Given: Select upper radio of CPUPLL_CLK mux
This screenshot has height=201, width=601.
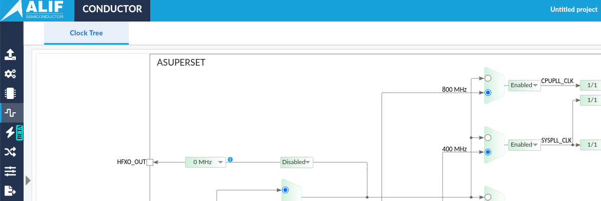Looking at the screenshot, I should 488,78.
